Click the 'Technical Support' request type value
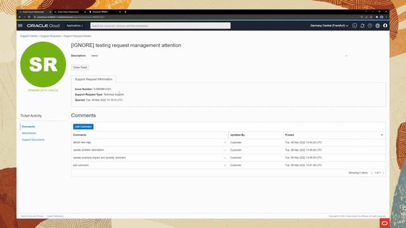 114,94
